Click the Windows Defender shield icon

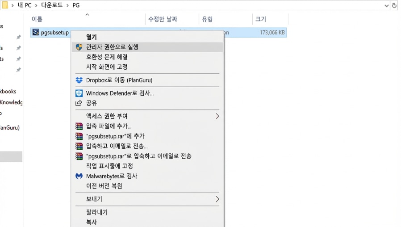pos(79,93)
